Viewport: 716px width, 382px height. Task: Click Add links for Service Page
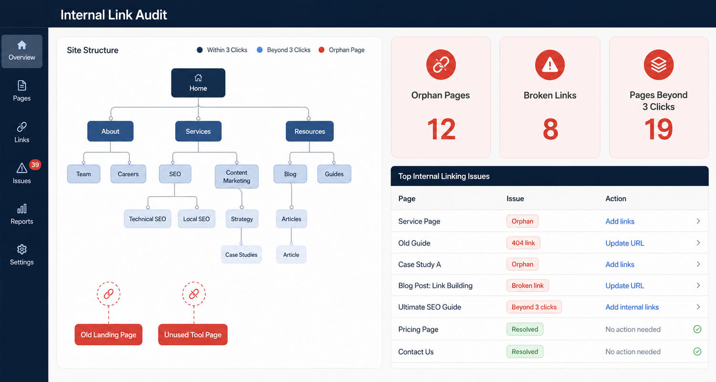click(x=620, y=221)
